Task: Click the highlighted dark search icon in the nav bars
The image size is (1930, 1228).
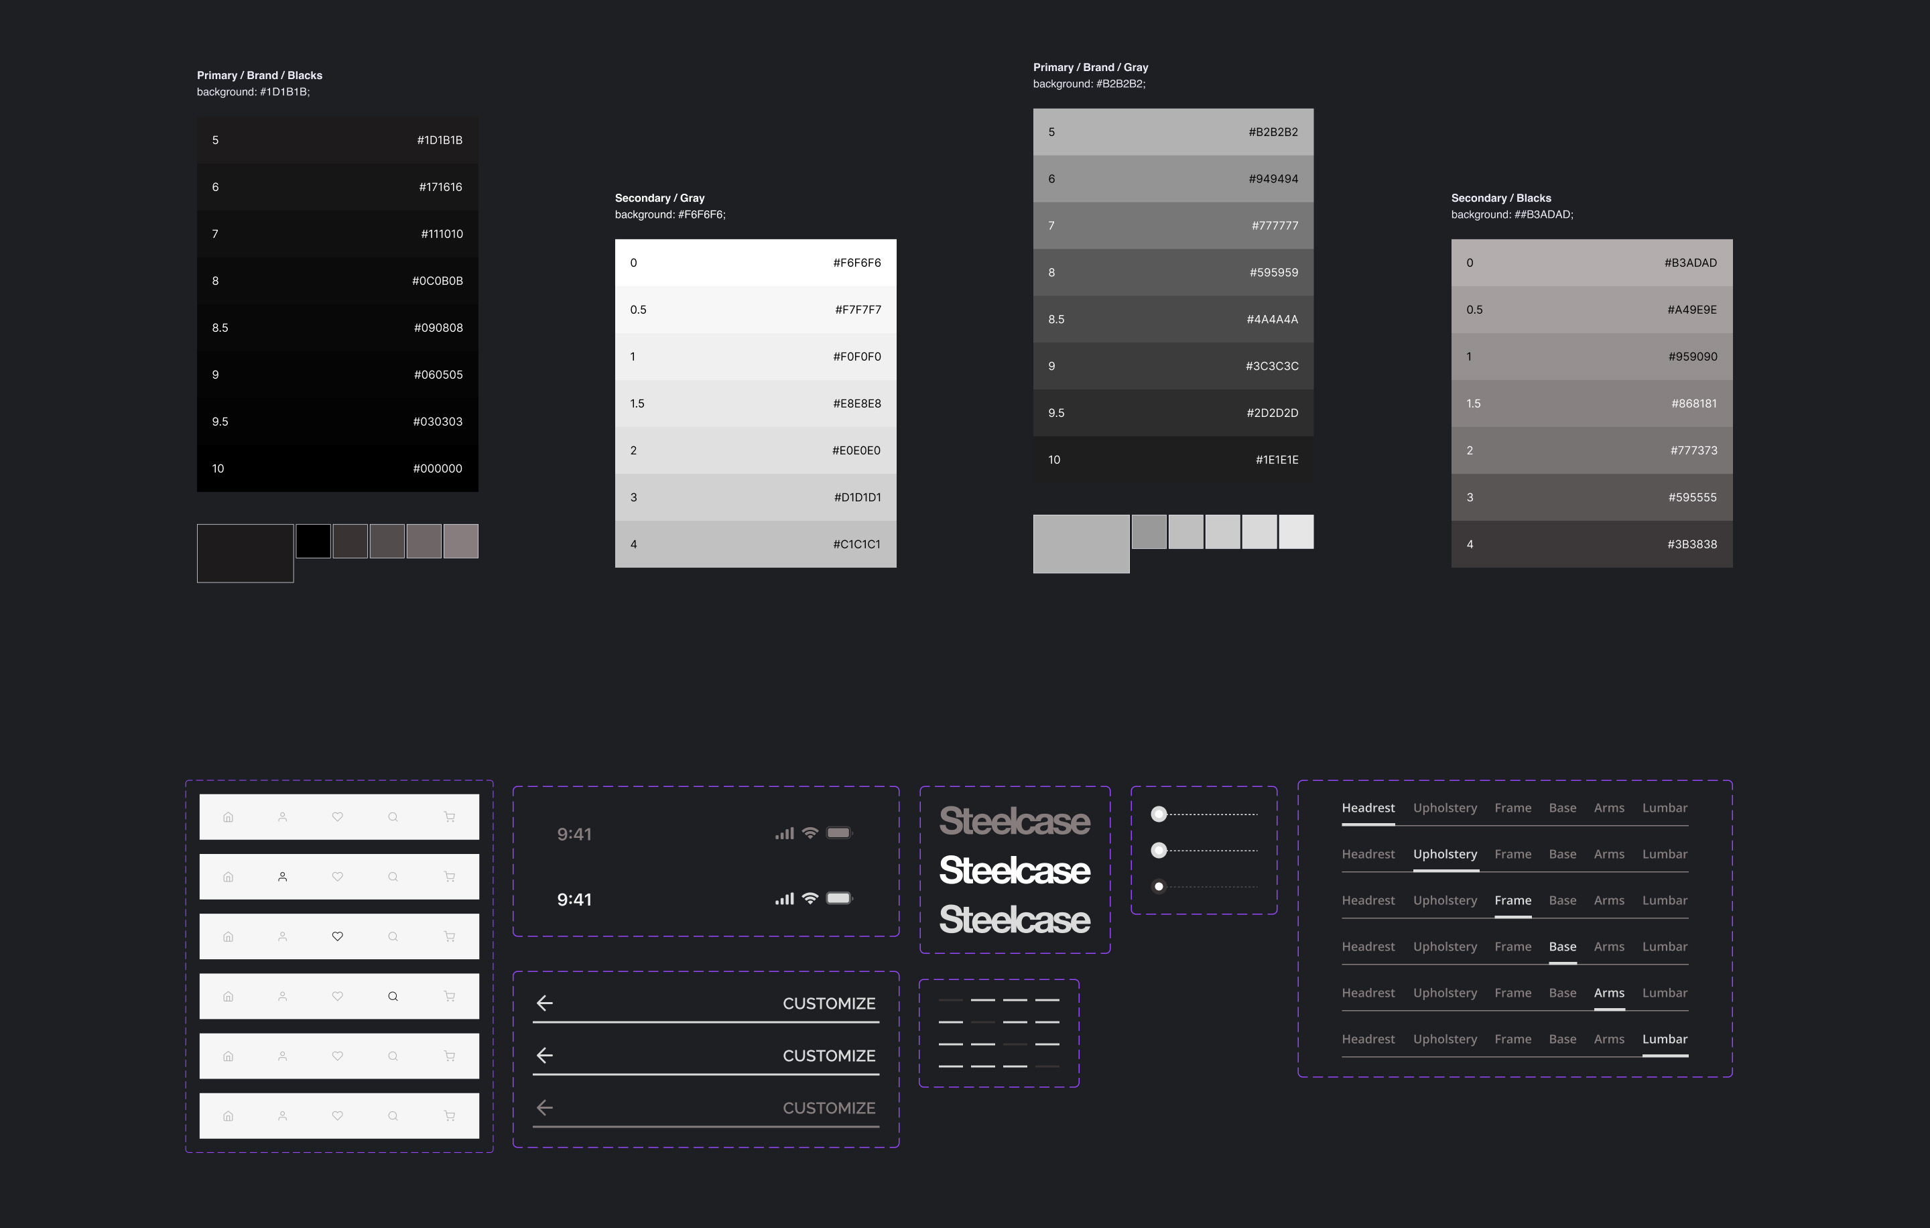Action: [x=393, y=996]
